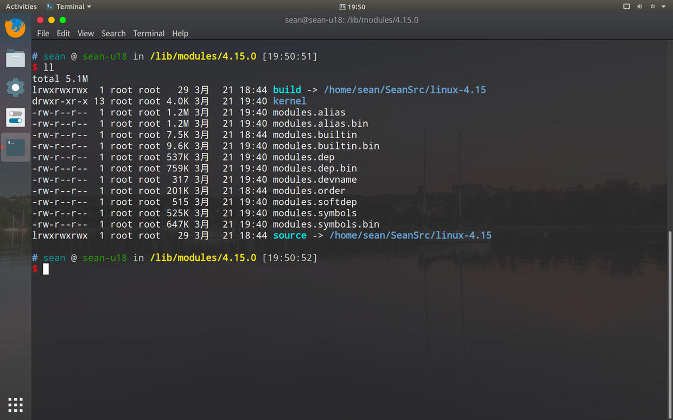Click the window title sean@sean-u18
Image resolution: width=673 pixels, height=420 pixels.
tap(352, 20)
